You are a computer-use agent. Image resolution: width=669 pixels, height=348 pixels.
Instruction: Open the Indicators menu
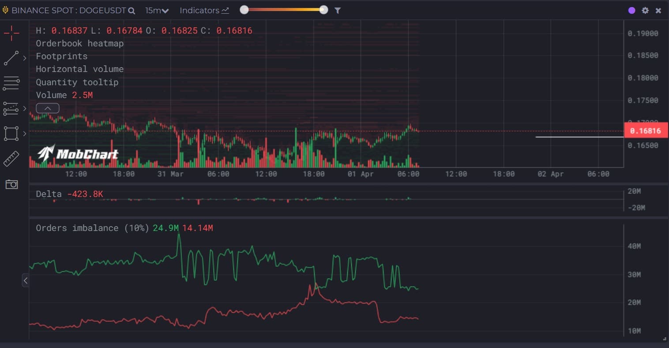(x=204, y=10)
